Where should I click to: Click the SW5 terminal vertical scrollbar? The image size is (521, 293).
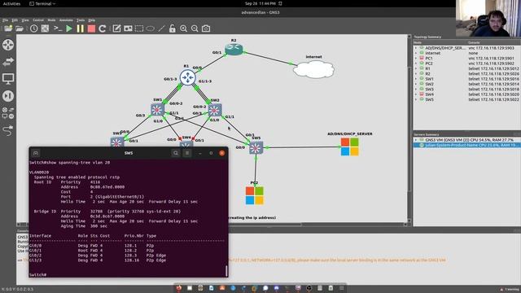click(x=226, y=271)
